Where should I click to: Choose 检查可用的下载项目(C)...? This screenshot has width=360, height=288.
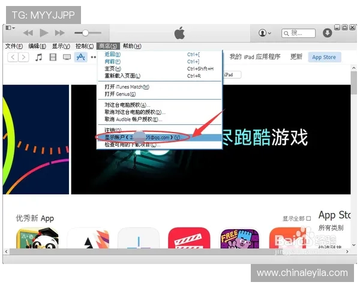[160, 145]
